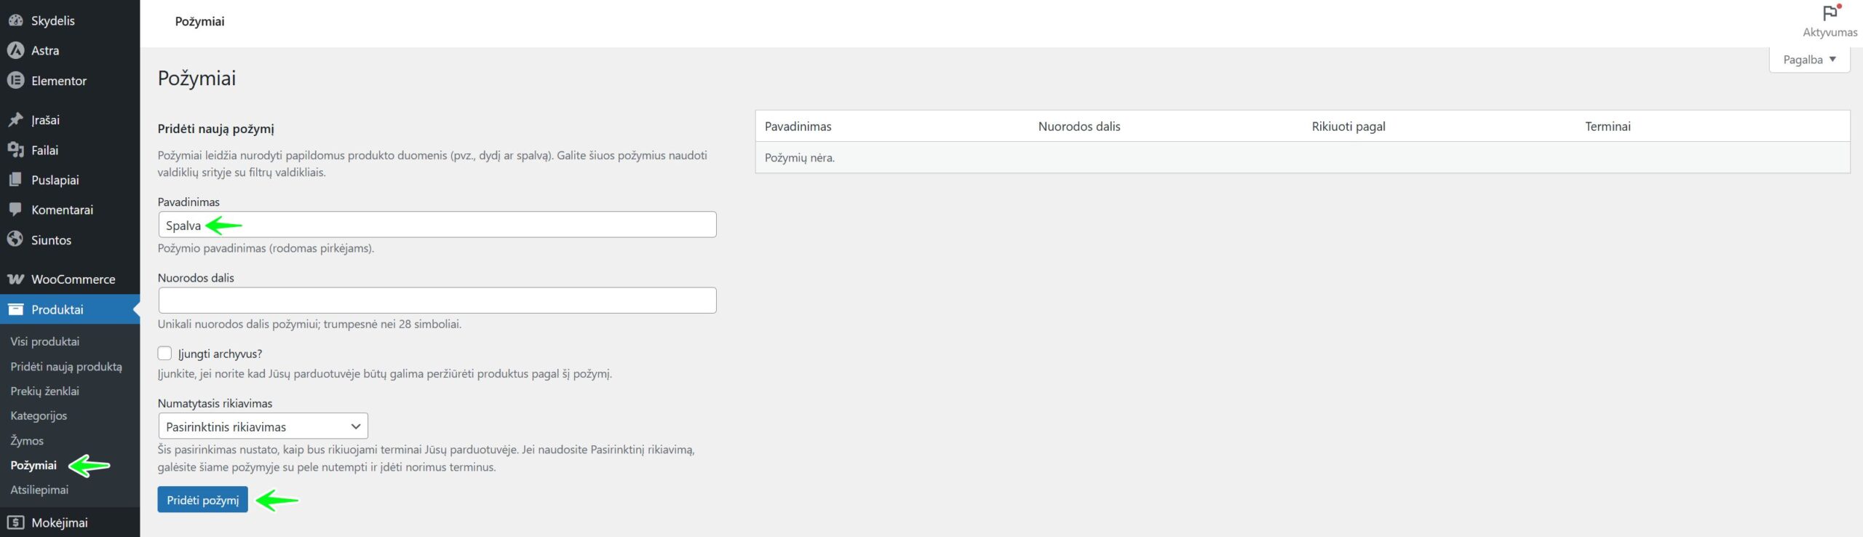Open Siuntos menu item
1863x537 pixels.
(51, 240)
